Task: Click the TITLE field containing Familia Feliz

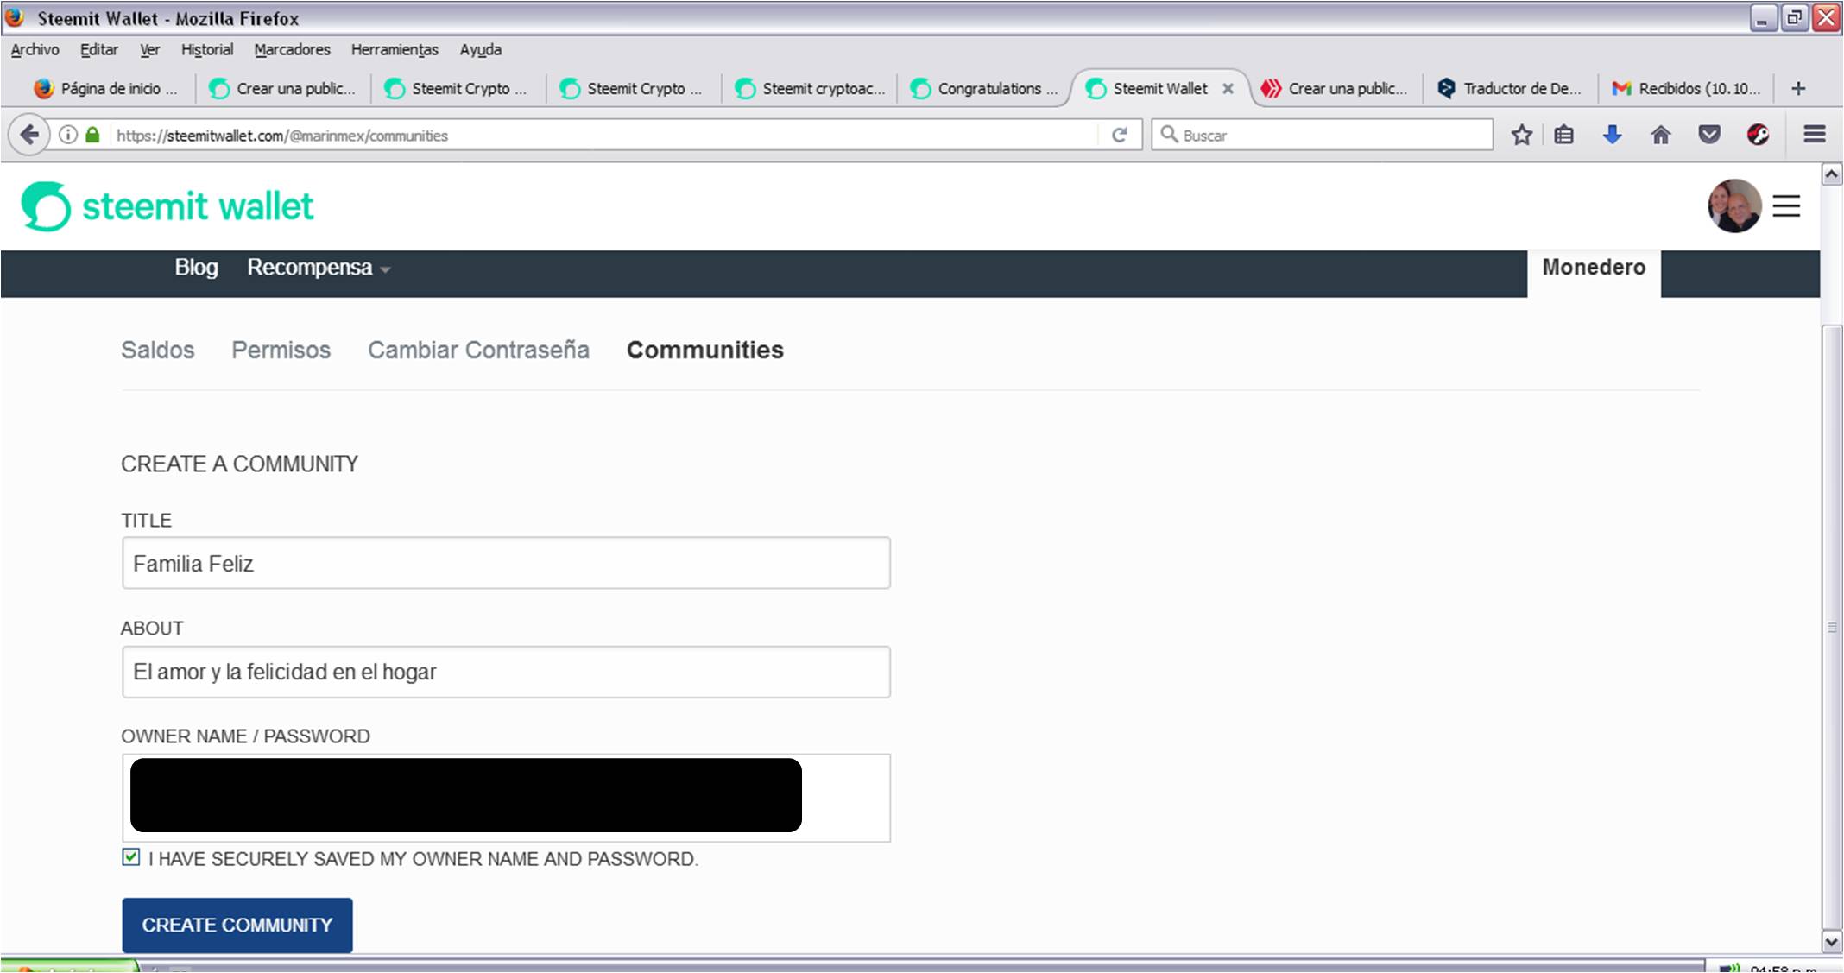Action: click(506, 563)
